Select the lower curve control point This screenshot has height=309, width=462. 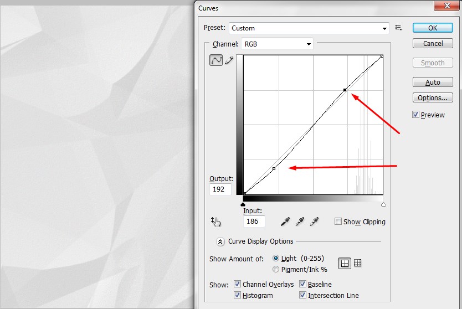click(x=274, y=168)
